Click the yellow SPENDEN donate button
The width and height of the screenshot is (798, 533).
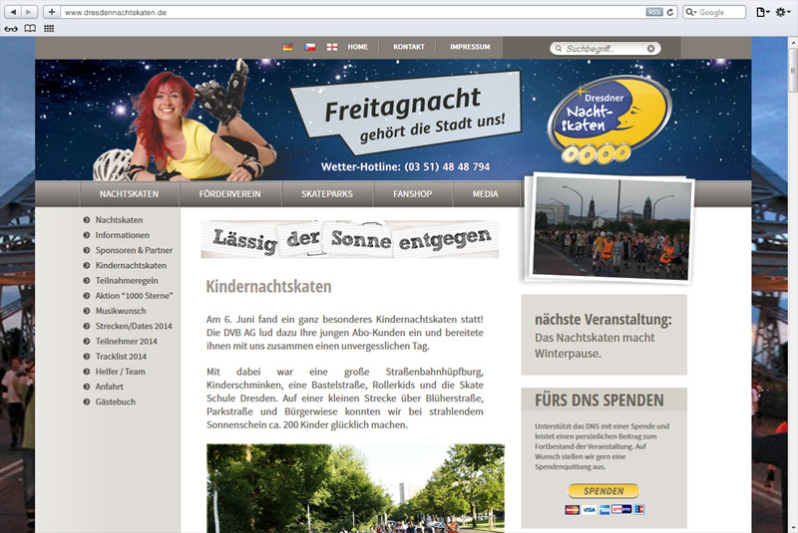click(603, 491)
